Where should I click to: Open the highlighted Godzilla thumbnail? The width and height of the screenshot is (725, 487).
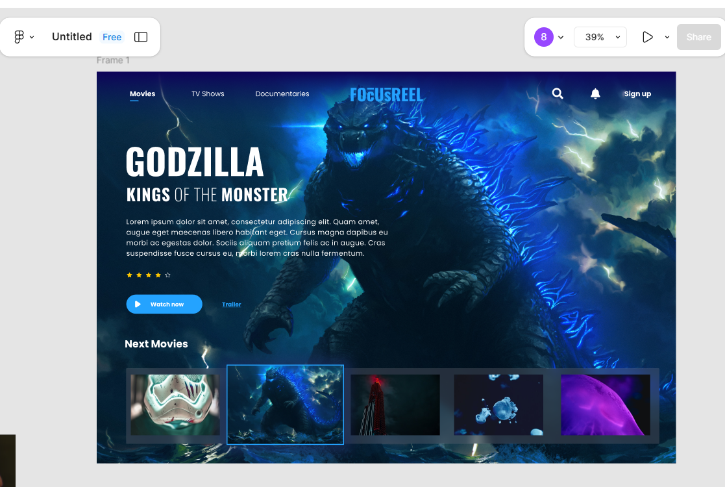point(286,405)
